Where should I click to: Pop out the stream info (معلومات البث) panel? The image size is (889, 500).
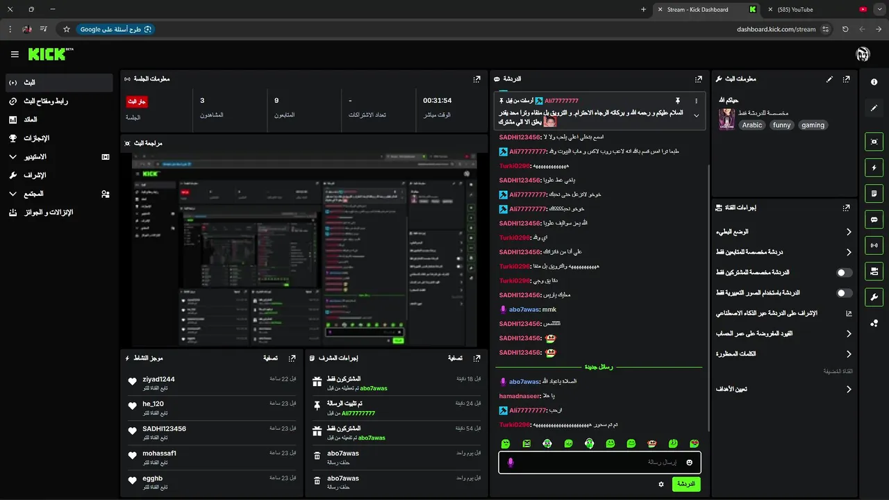pos(846,79)
